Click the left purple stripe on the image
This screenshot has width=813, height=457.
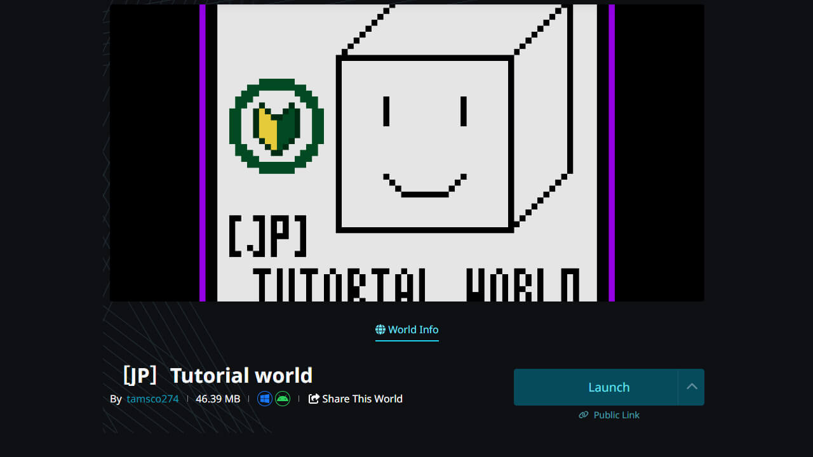pyautogui.click(x=203, y=152)
